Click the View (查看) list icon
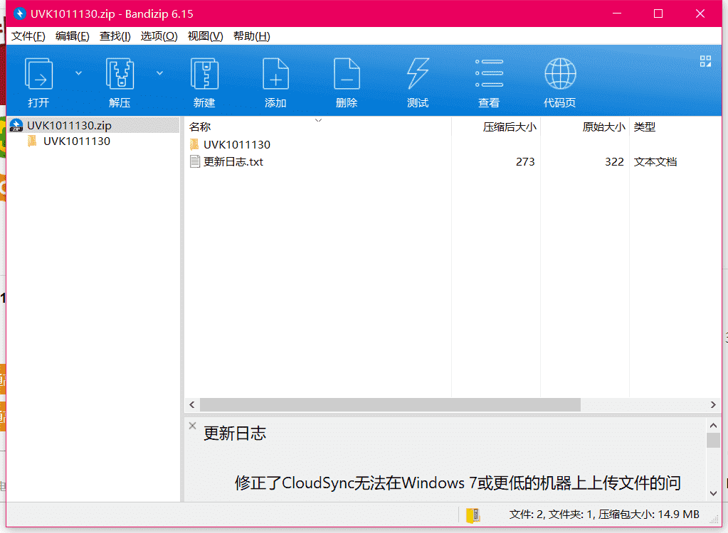This screenshot has height=533, width=728. [489, 73]
